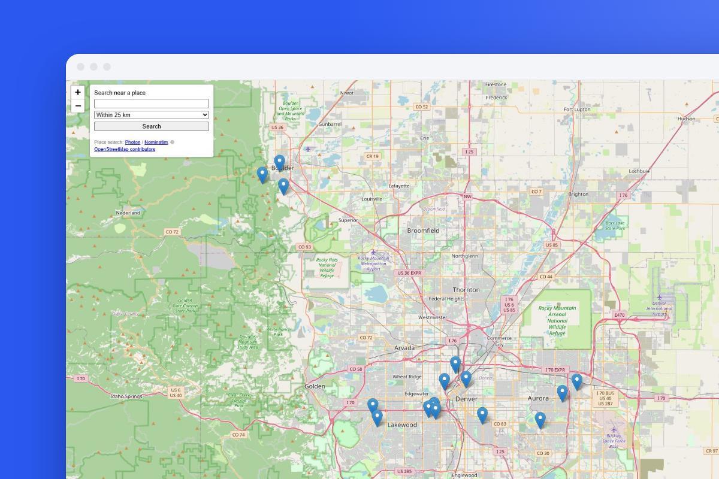Select the marker overlapping the Boulder label
Viewport: 719px width, 479px height.
click(280, 163)
